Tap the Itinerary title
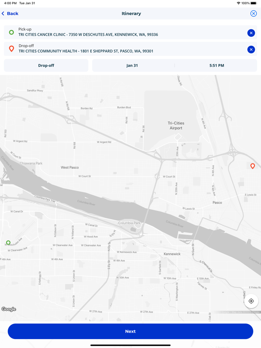 pyautogui.click(x=131, y=13)
